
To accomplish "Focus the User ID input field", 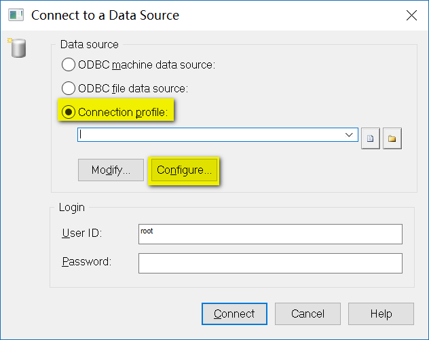I will tap(270, 234).
